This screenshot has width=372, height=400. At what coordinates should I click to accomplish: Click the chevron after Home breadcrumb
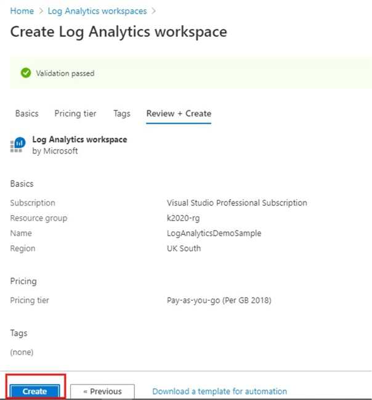tap(41, 11)
